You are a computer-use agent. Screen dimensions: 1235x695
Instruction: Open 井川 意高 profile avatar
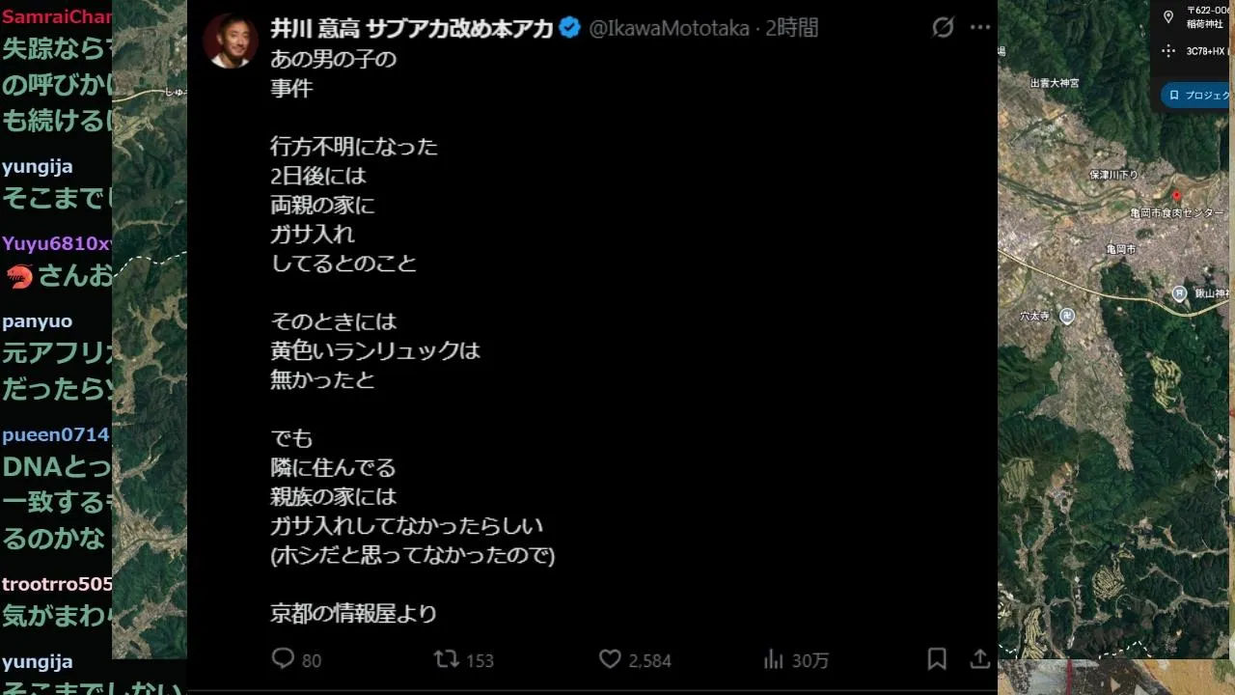click(231, 41)
